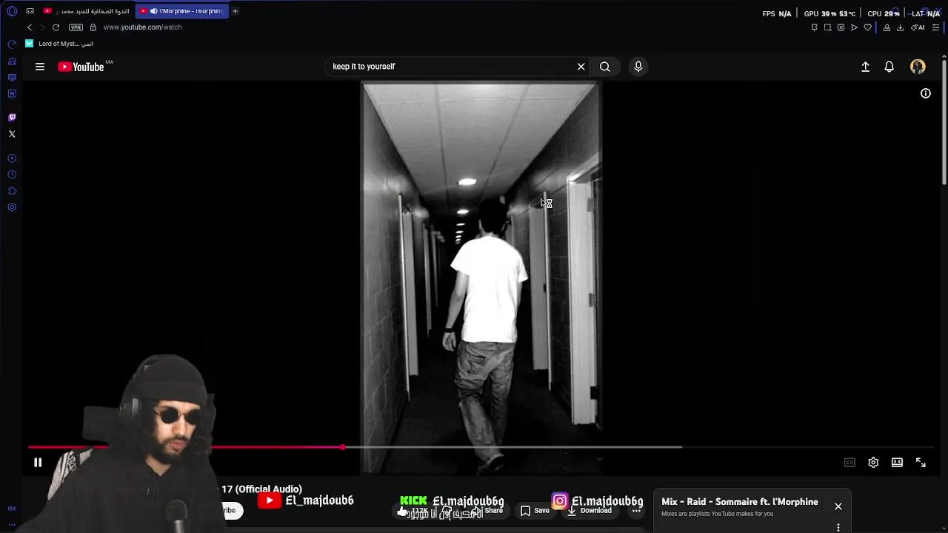Click the padlock site info icon
948x533 pixels.
[x=93, y=27]
